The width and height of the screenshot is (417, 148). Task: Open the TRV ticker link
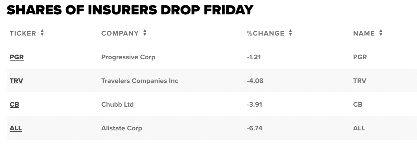click(x=16, y=81)
